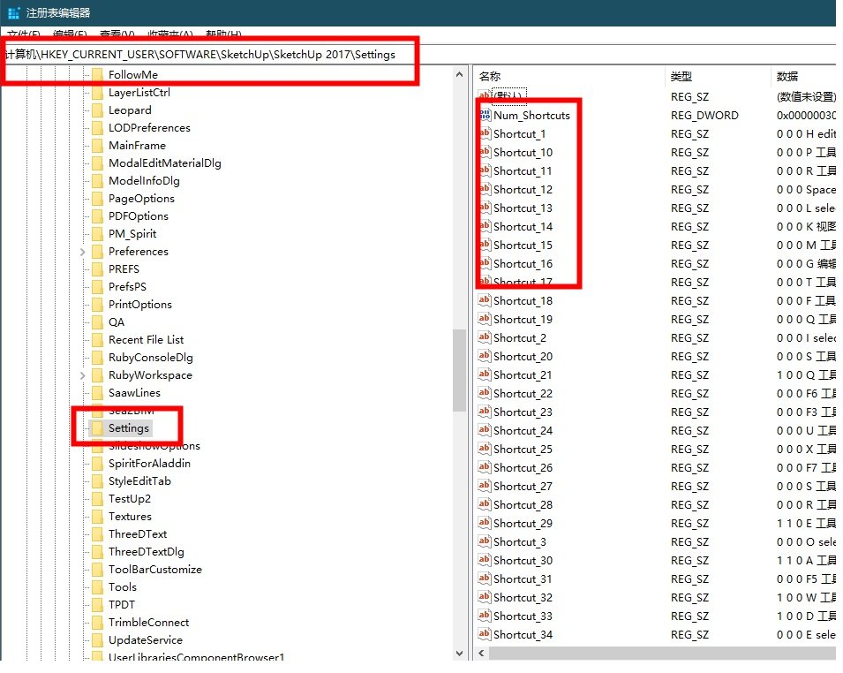This screenshot has width=843, height=673.
Task: Select the LODPreferences key
Action: pyautogui.click(x=149, y=128)
